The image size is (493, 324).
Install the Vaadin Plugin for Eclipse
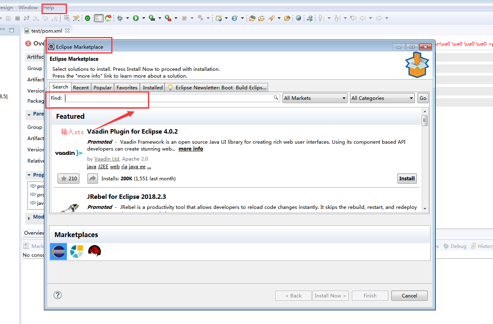coord(407,178)
